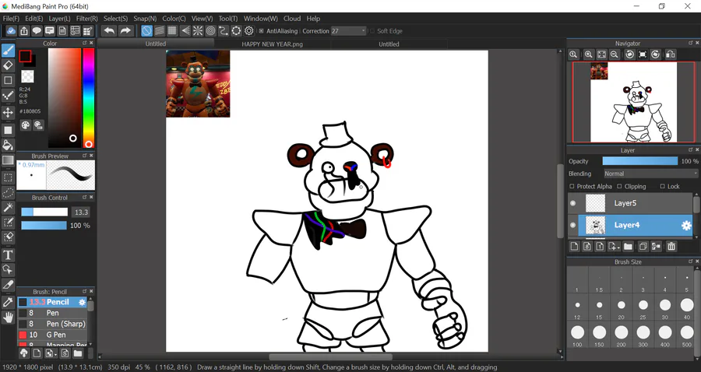Viewport: 701px width, 372px height.
Task: Select the Eyedropper tool
Action: [x=8, y=302]
